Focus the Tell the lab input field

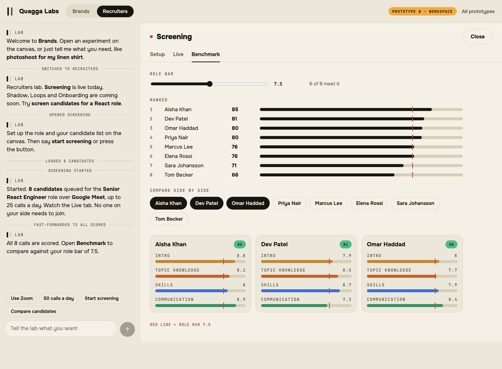pyautogui.click(x=61, y=329)
